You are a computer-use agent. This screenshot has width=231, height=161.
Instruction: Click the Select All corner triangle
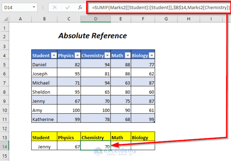tap(5, 19)
